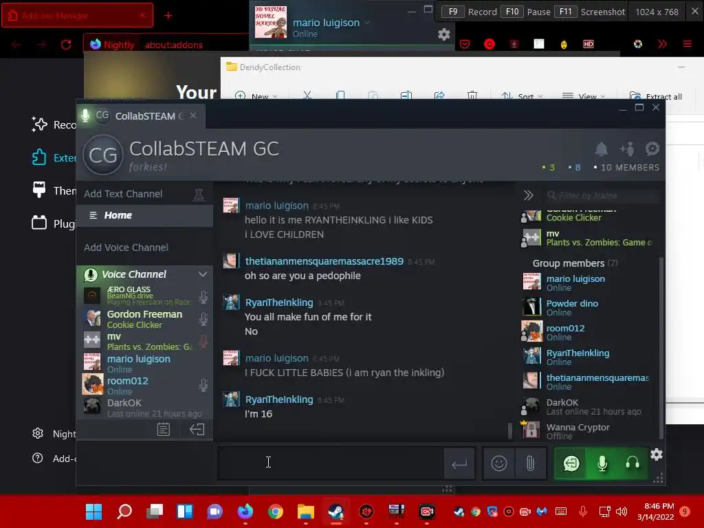Open voice settings gear near microphone controls

[657, 454]
